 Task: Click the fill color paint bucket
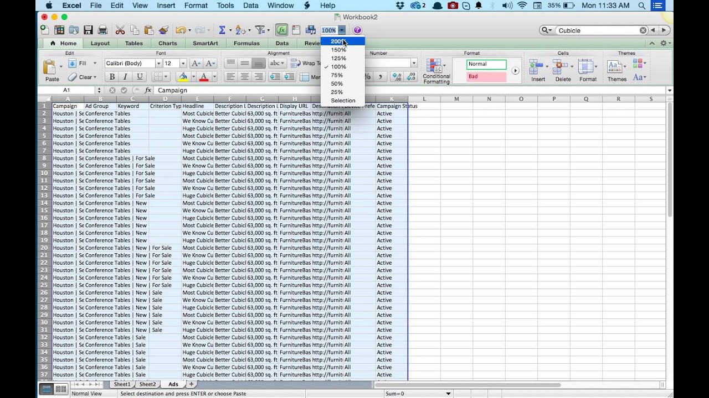182,77
